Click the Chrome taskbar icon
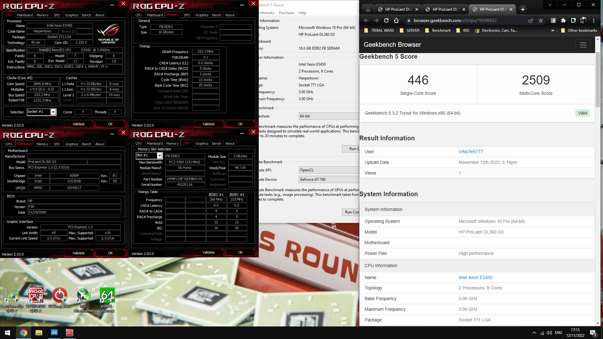 point(23,333)
